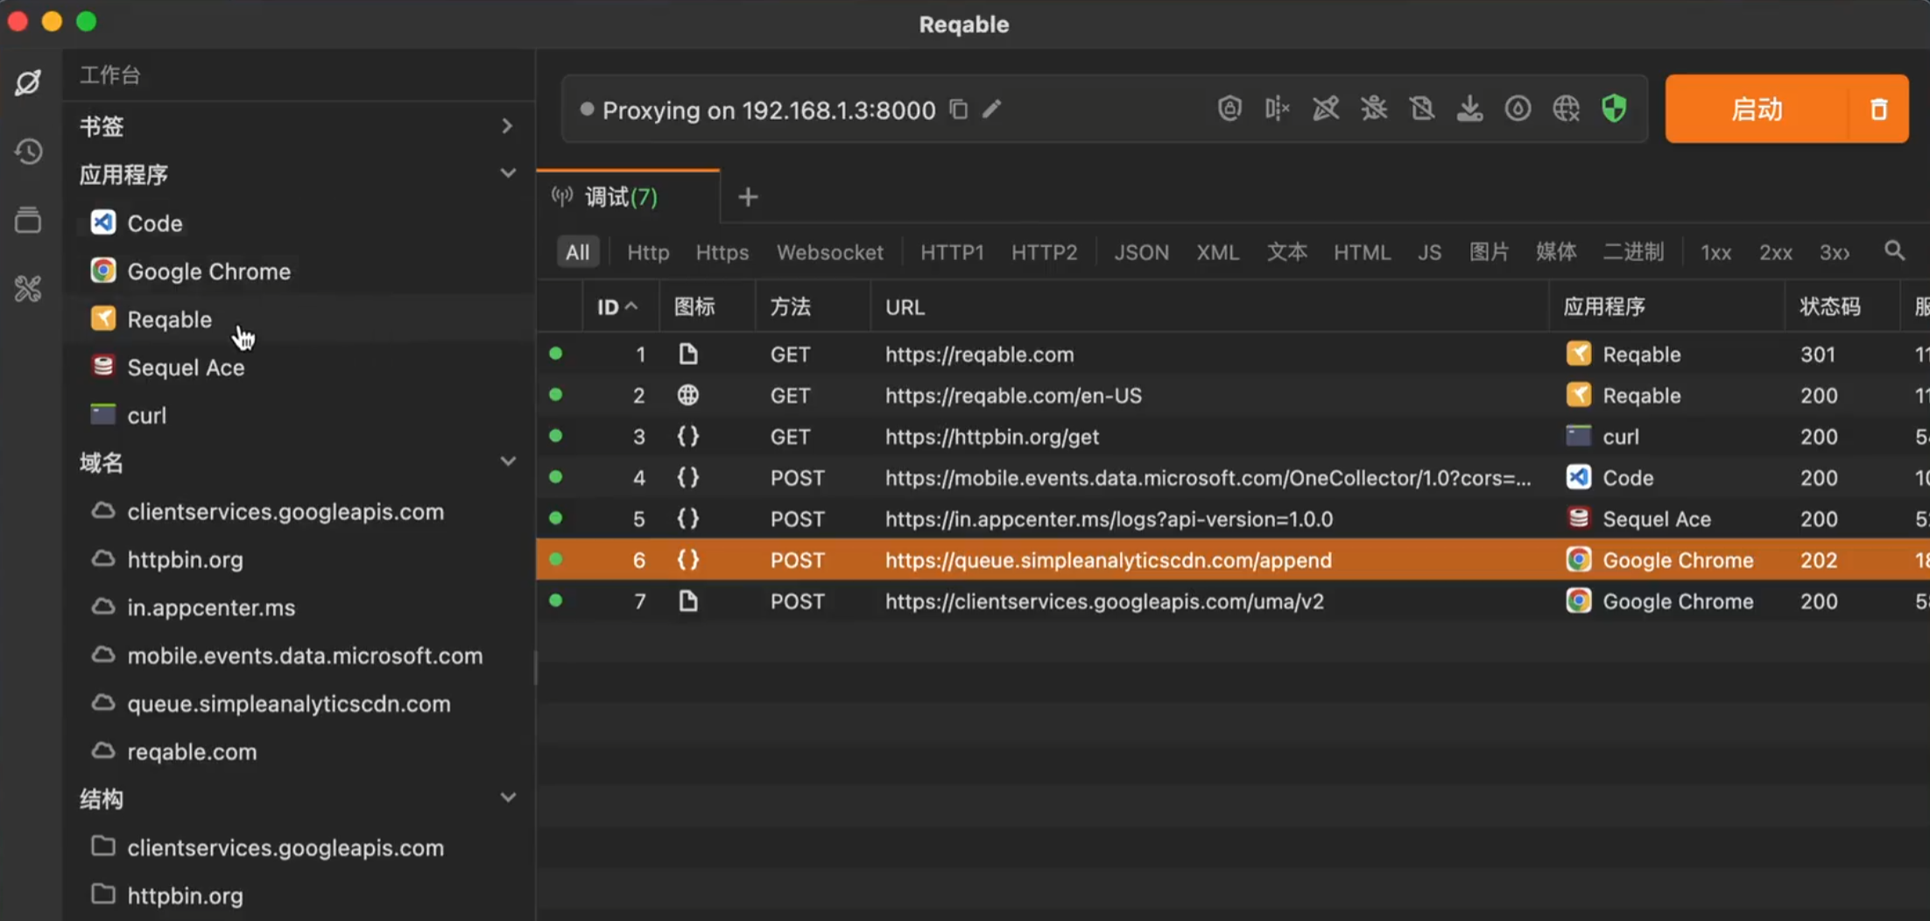
Task: Select the mobile.events.data.microsoft.com domain
Action: [298, 655]
